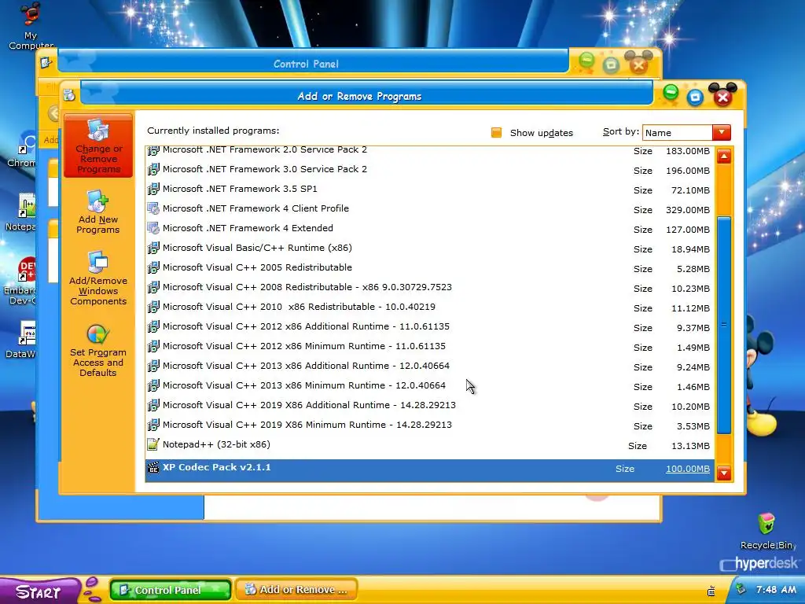Select Visual C++ 2019 Additional Runtime 14.28.29213
This screenshot has width=805, height=604.
[x=429, y=405]
